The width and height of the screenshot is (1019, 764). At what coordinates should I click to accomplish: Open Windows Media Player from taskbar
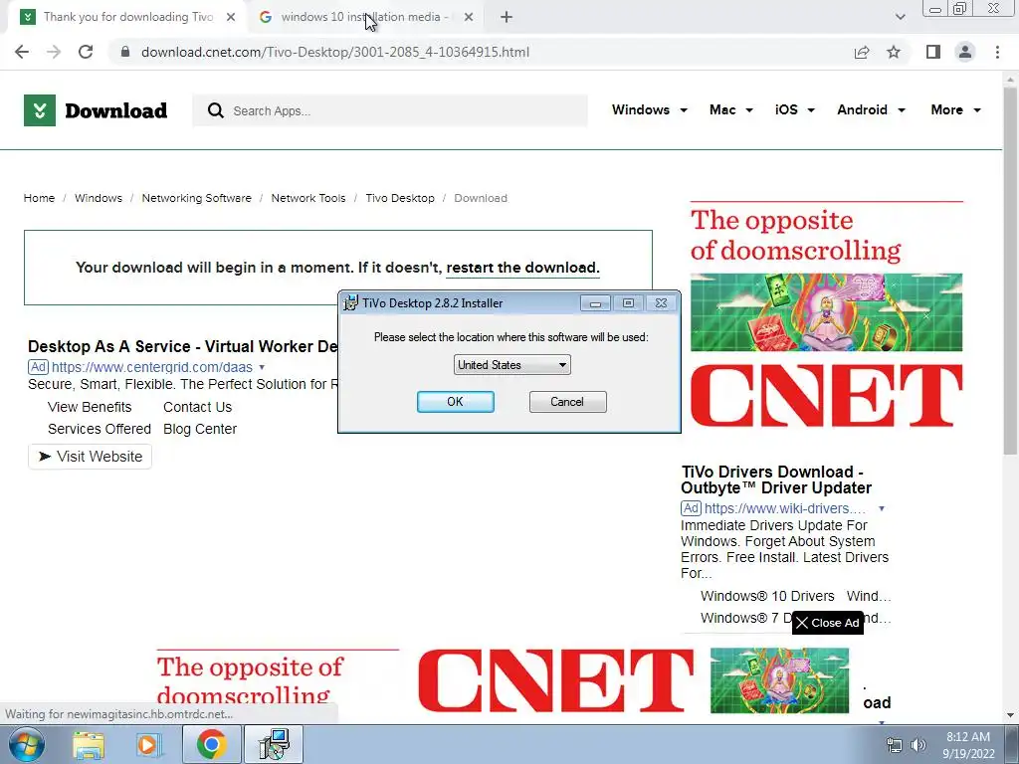(148, 745)
